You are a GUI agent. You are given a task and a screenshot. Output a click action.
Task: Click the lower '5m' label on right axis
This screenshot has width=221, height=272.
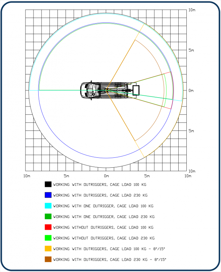(191, 130)
